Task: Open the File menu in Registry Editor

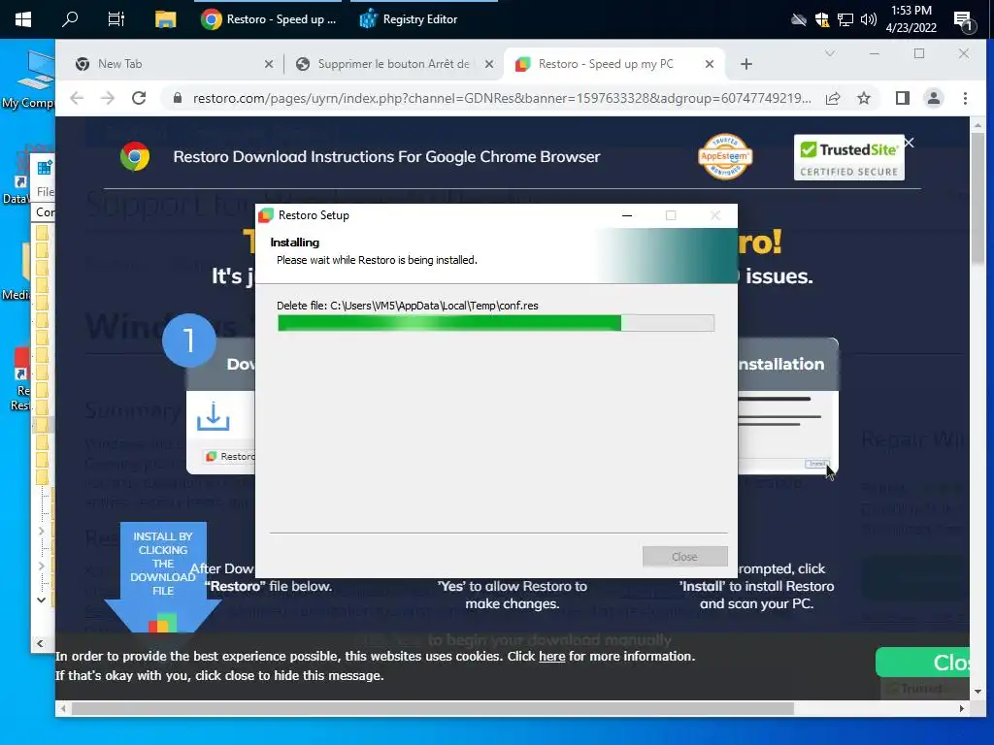Action: (x=45, y=191)
